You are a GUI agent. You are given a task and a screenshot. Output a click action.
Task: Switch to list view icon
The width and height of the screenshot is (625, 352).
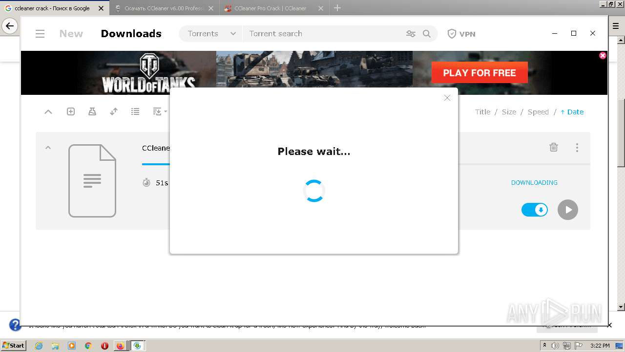point(135,111)
